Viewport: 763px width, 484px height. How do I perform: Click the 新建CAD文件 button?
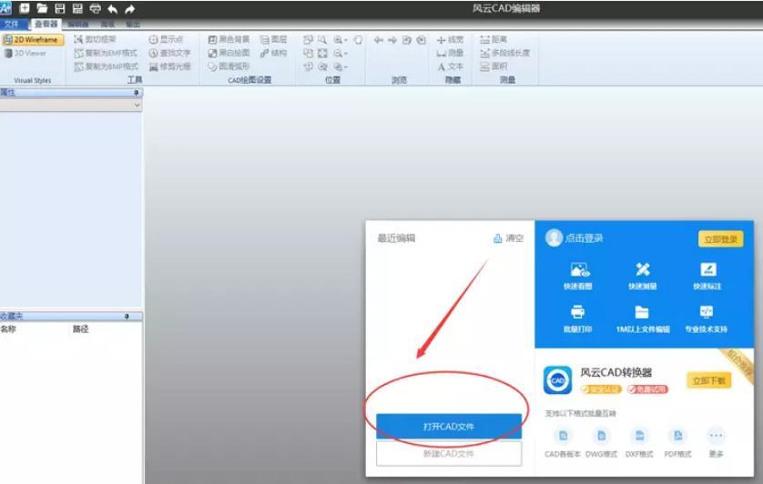449,453
